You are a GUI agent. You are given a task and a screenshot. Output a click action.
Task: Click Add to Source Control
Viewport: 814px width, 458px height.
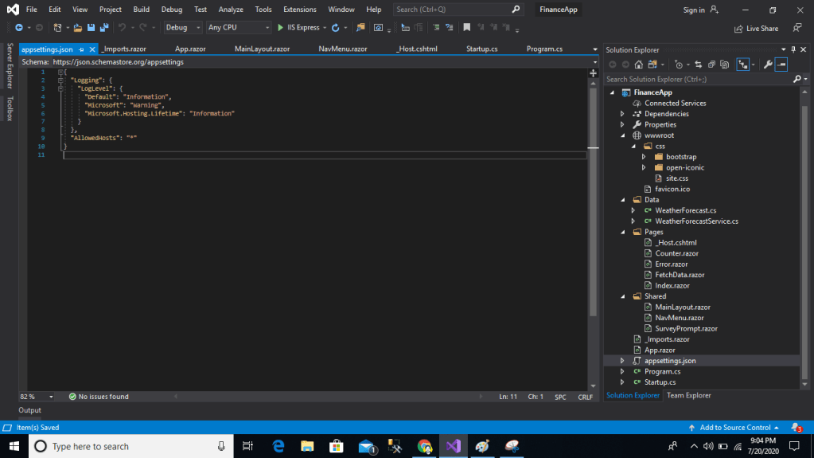point(734,428)
